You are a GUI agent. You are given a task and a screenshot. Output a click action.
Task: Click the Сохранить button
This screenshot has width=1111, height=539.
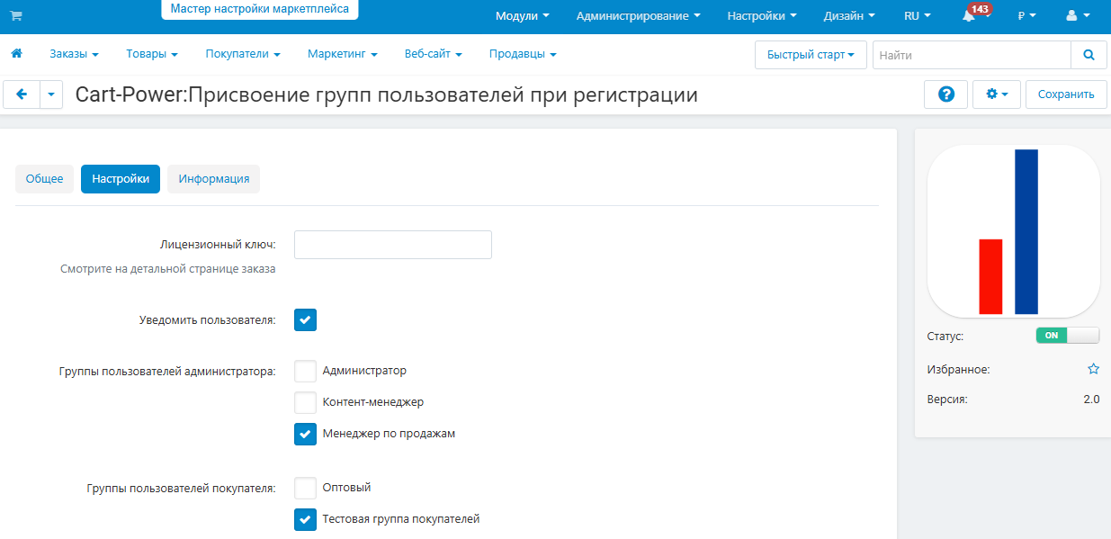[1066, 94]
